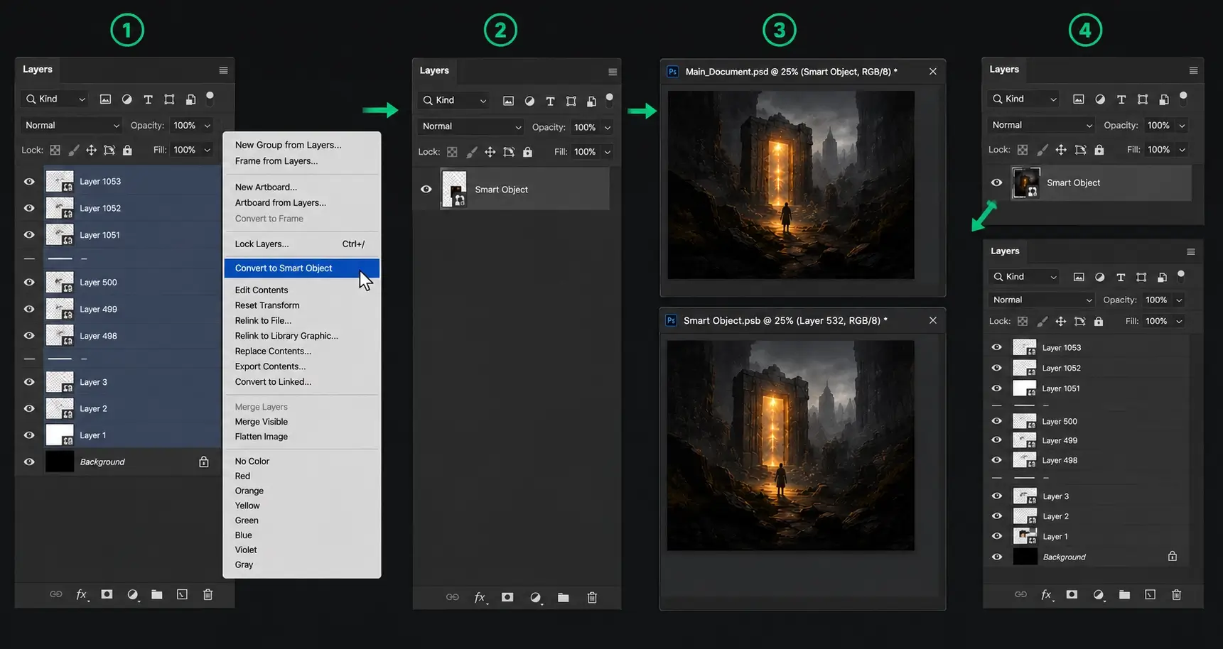Click trash icon in panel 2 footer
The height and width of the screenshot is (649, 1223).
click(x=592, y=597)
